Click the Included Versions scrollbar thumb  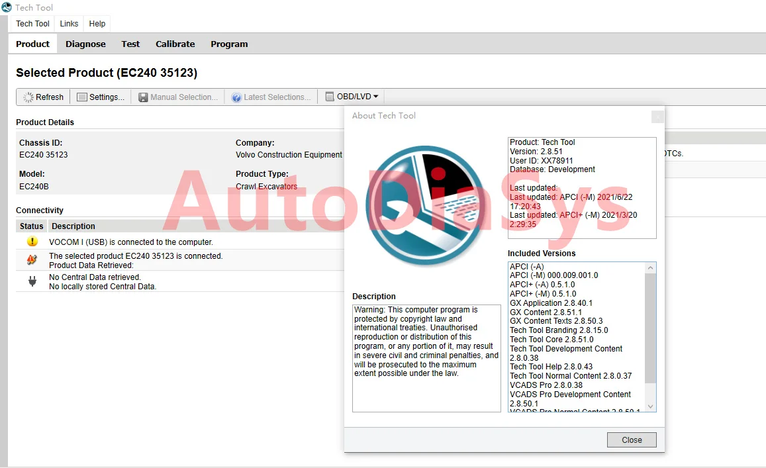[650, 328]
